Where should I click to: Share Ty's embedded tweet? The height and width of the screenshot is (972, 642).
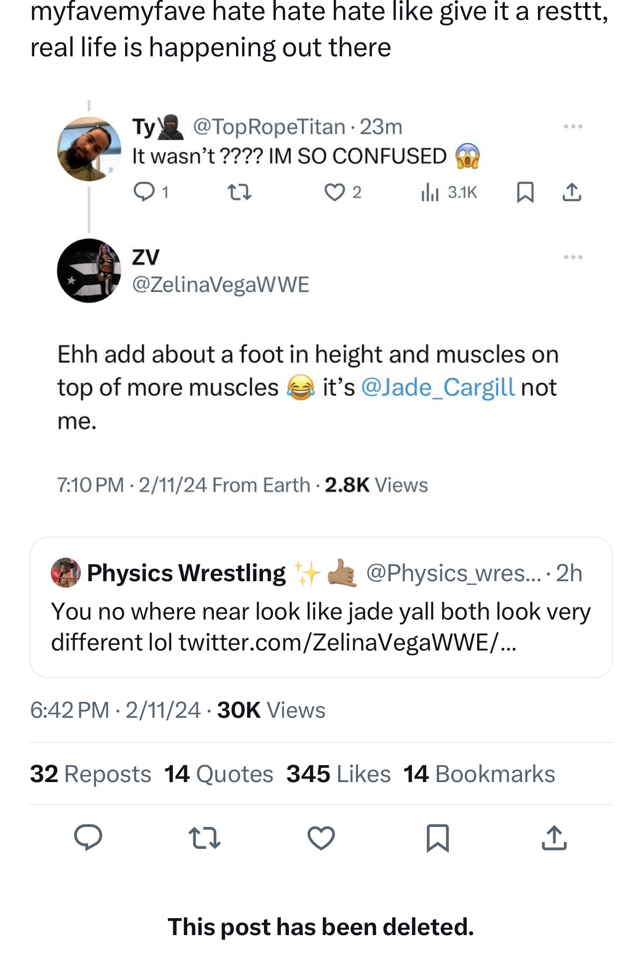coord(571,192)
